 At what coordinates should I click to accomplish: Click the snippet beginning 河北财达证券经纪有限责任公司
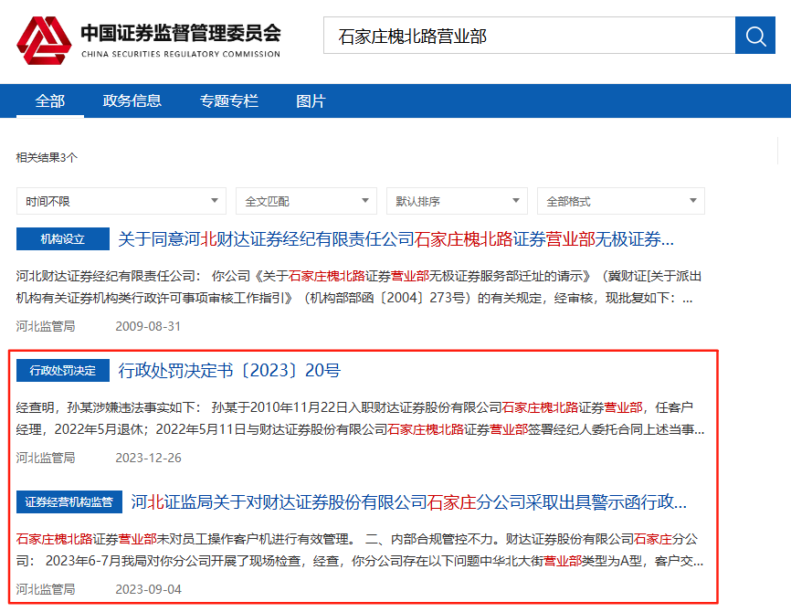pyautogui.click(x=359, y=287)
